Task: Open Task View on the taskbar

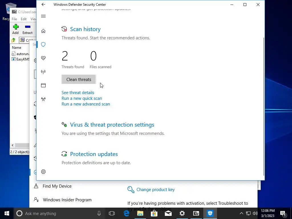Action: [x=112, y=213]
